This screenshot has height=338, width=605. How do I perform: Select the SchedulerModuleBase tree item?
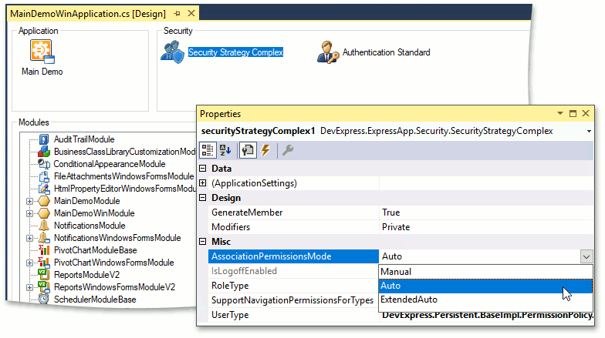pyautogui.click(x=95, y=300)
